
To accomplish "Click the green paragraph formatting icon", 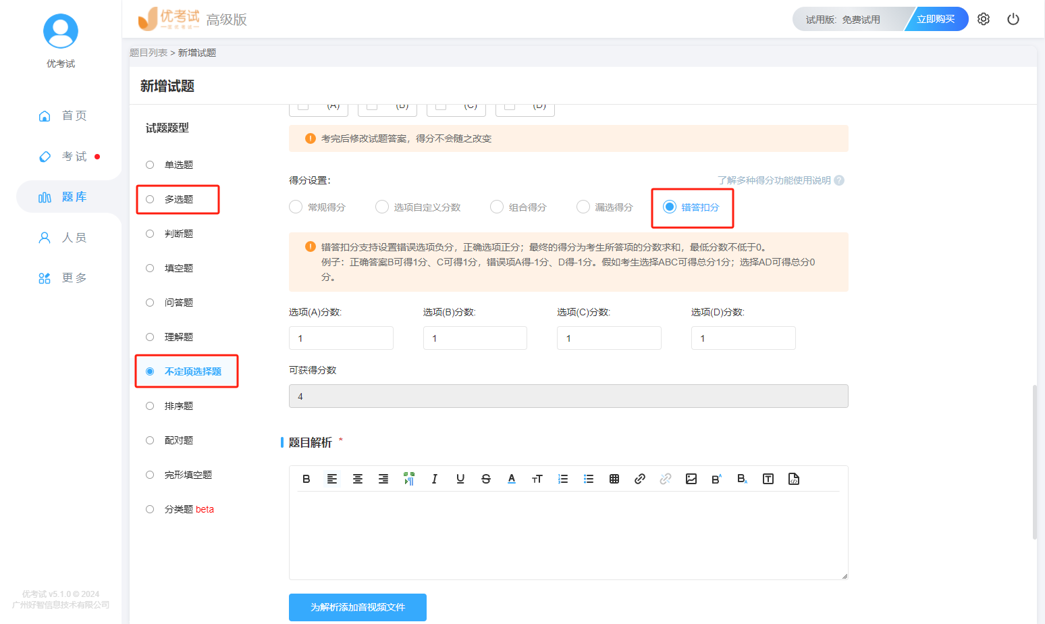I will coord(409,479).
